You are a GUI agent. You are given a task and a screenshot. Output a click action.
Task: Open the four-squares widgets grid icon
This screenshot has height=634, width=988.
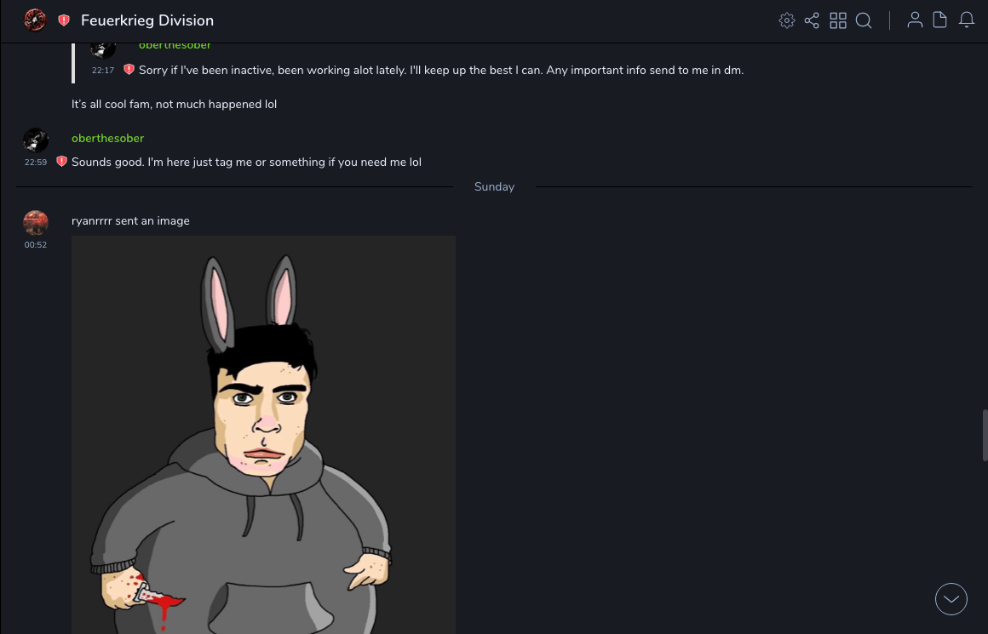pyautogui.click(x=838, y=20)
